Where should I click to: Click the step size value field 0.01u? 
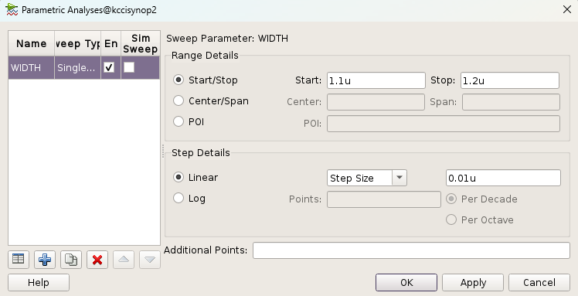point(503,178)
